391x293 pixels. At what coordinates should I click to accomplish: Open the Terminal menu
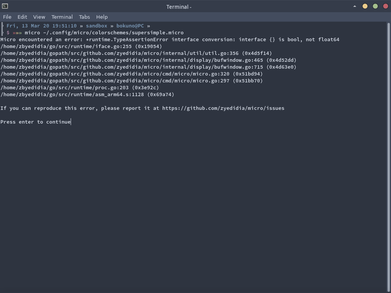click(61, 17)
